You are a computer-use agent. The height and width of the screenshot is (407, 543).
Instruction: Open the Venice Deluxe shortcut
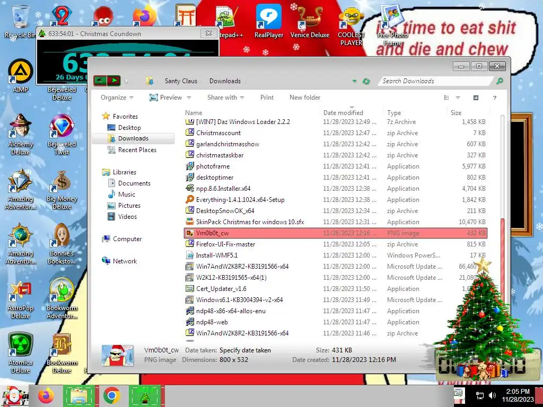point(310,21)
